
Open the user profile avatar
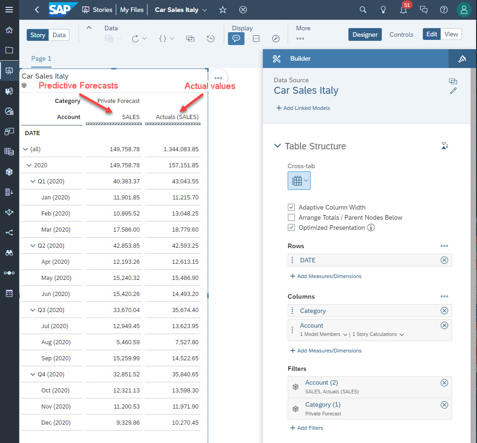[464, 10]
